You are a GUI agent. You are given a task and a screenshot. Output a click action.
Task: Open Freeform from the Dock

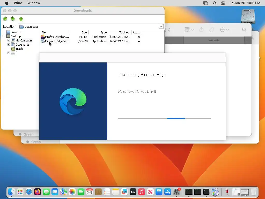(124, 192)
